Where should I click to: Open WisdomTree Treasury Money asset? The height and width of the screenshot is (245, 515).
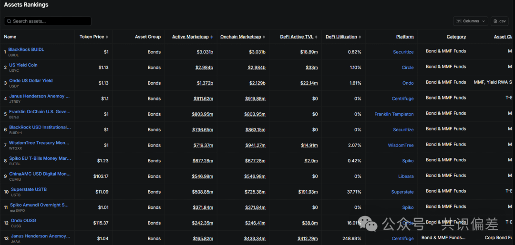(x=39, y=143)
